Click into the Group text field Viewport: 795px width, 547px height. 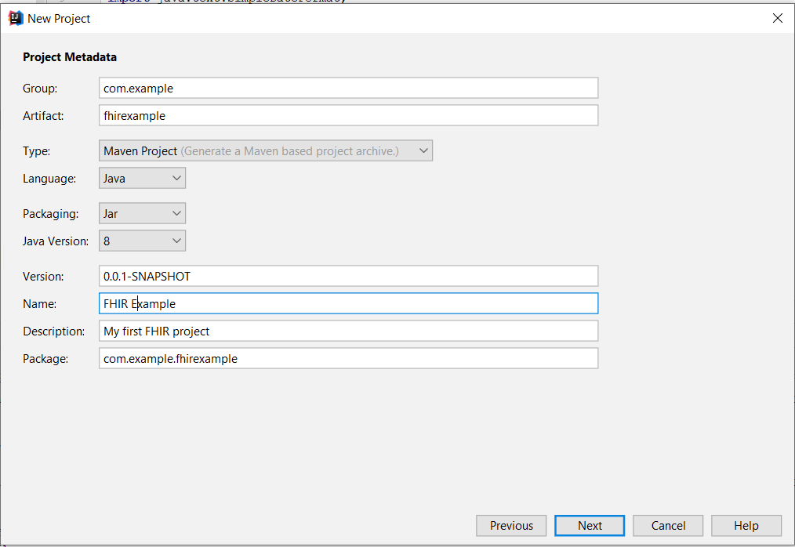coord(348,89)
